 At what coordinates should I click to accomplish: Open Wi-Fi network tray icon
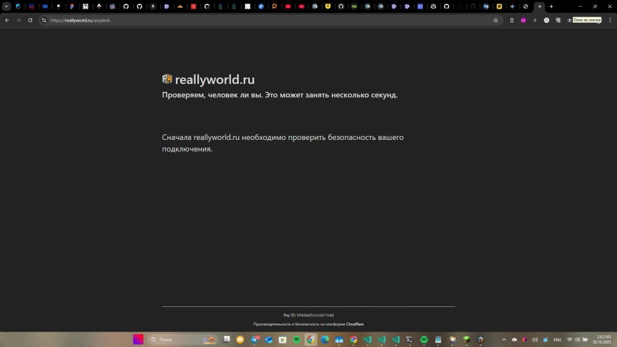569,340
